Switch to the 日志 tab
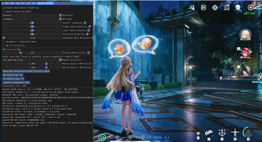This screenshot has height=142, width=262. pyautogui.click(x=28, y=3)
